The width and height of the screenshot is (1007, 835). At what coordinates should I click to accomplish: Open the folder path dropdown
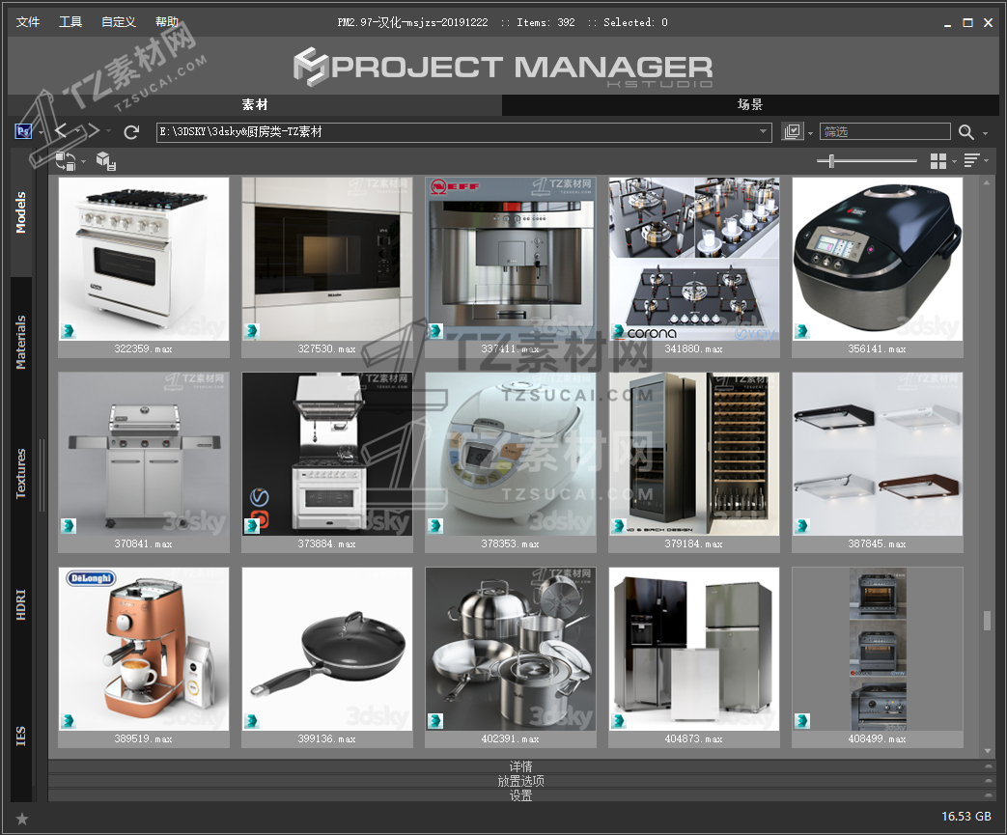[763, 131]
